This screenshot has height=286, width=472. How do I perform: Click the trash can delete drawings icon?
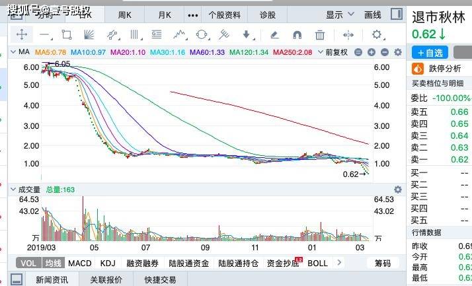[320, 35]
